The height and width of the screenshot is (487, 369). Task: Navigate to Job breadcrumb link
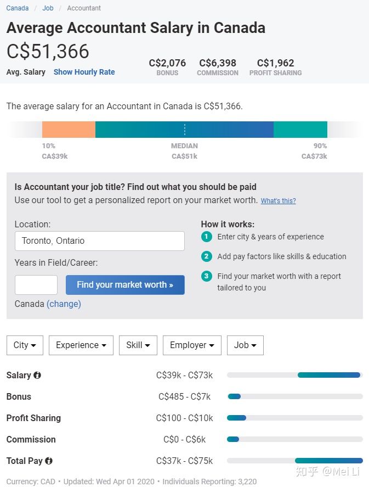[x=48, y=8]
